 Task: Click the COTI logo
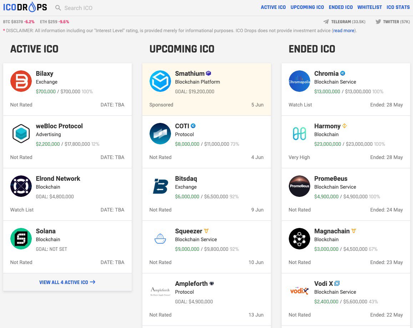pyautogui.click(x=160, y=134)
